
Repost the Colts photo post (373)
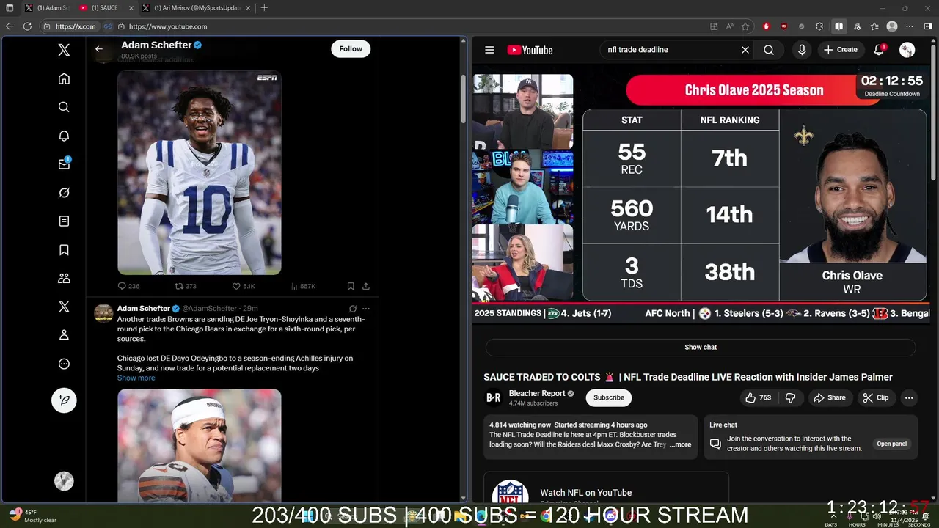click(186, 286)
